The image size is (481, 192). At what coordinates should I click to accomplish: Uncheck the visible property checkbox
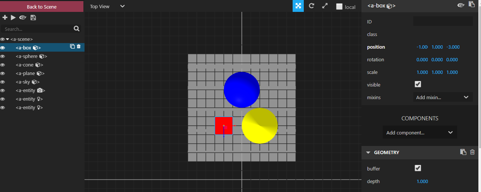coord(418,84)
